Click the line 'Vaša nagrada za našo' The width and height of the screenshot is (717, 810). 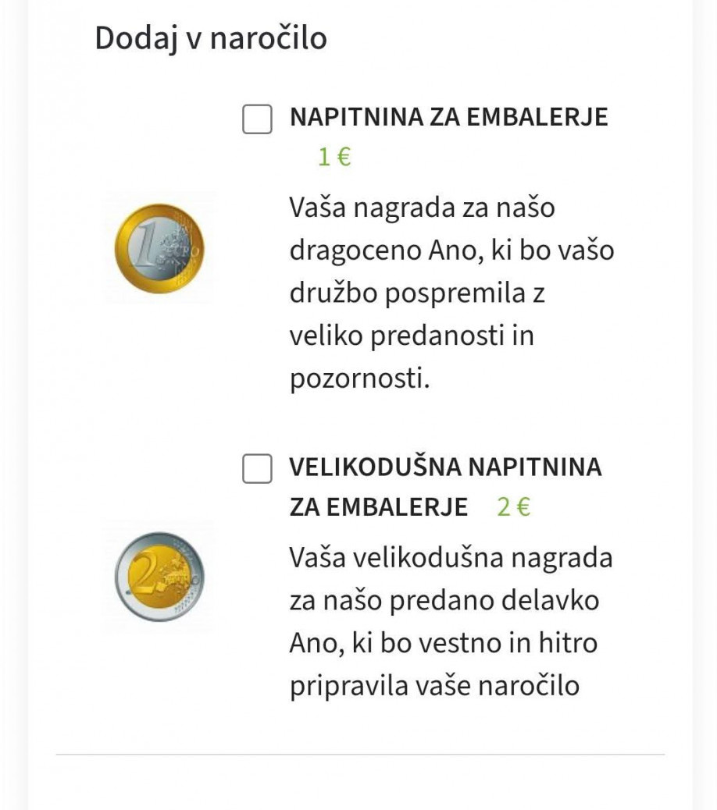click(x=422, y=208)
